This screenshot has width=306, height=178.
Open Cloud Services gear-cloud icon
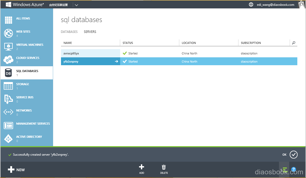8,60
